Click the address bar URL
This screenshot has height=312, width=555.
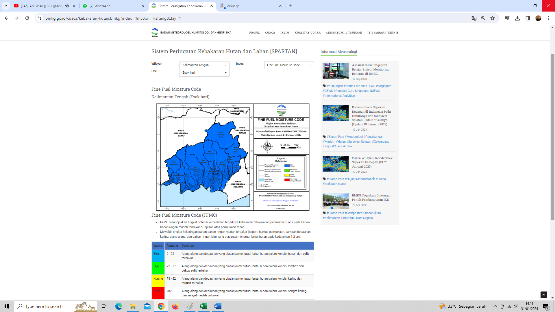pyautogui.click(x=113, y=18)
